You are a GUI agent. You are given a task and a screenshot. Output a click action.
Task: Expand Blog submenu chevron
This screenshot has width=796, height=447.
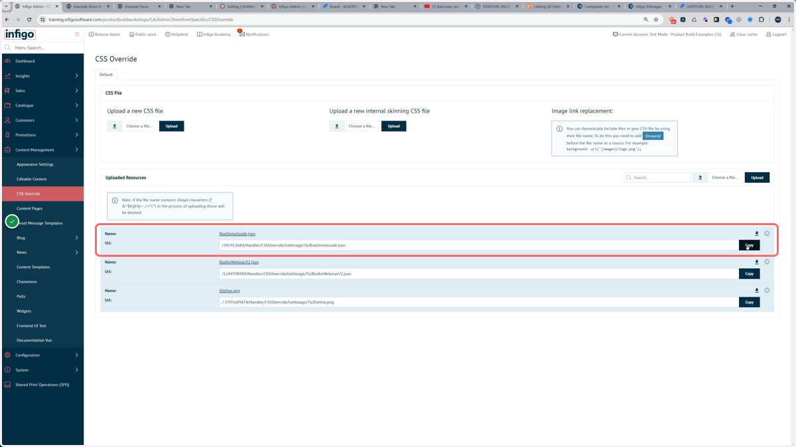coord(77,238)
